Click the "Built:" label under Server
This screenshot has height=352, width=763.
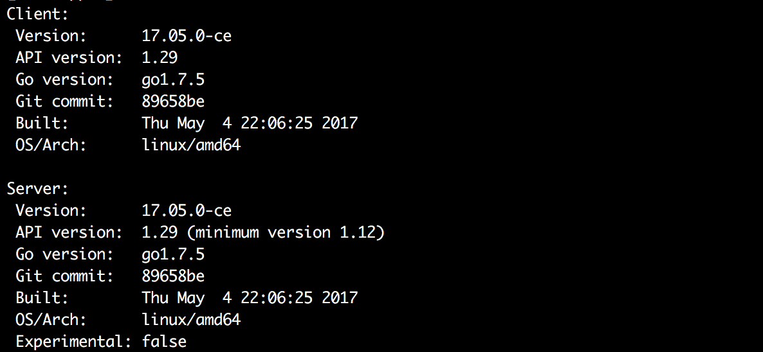pyautogui.click(x=42, y=298)
